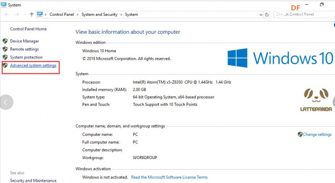Viewport: 335px width, 183px height.
Task: Select Control Panel in the breadcrumb
Action: click(x=61, y=15)
